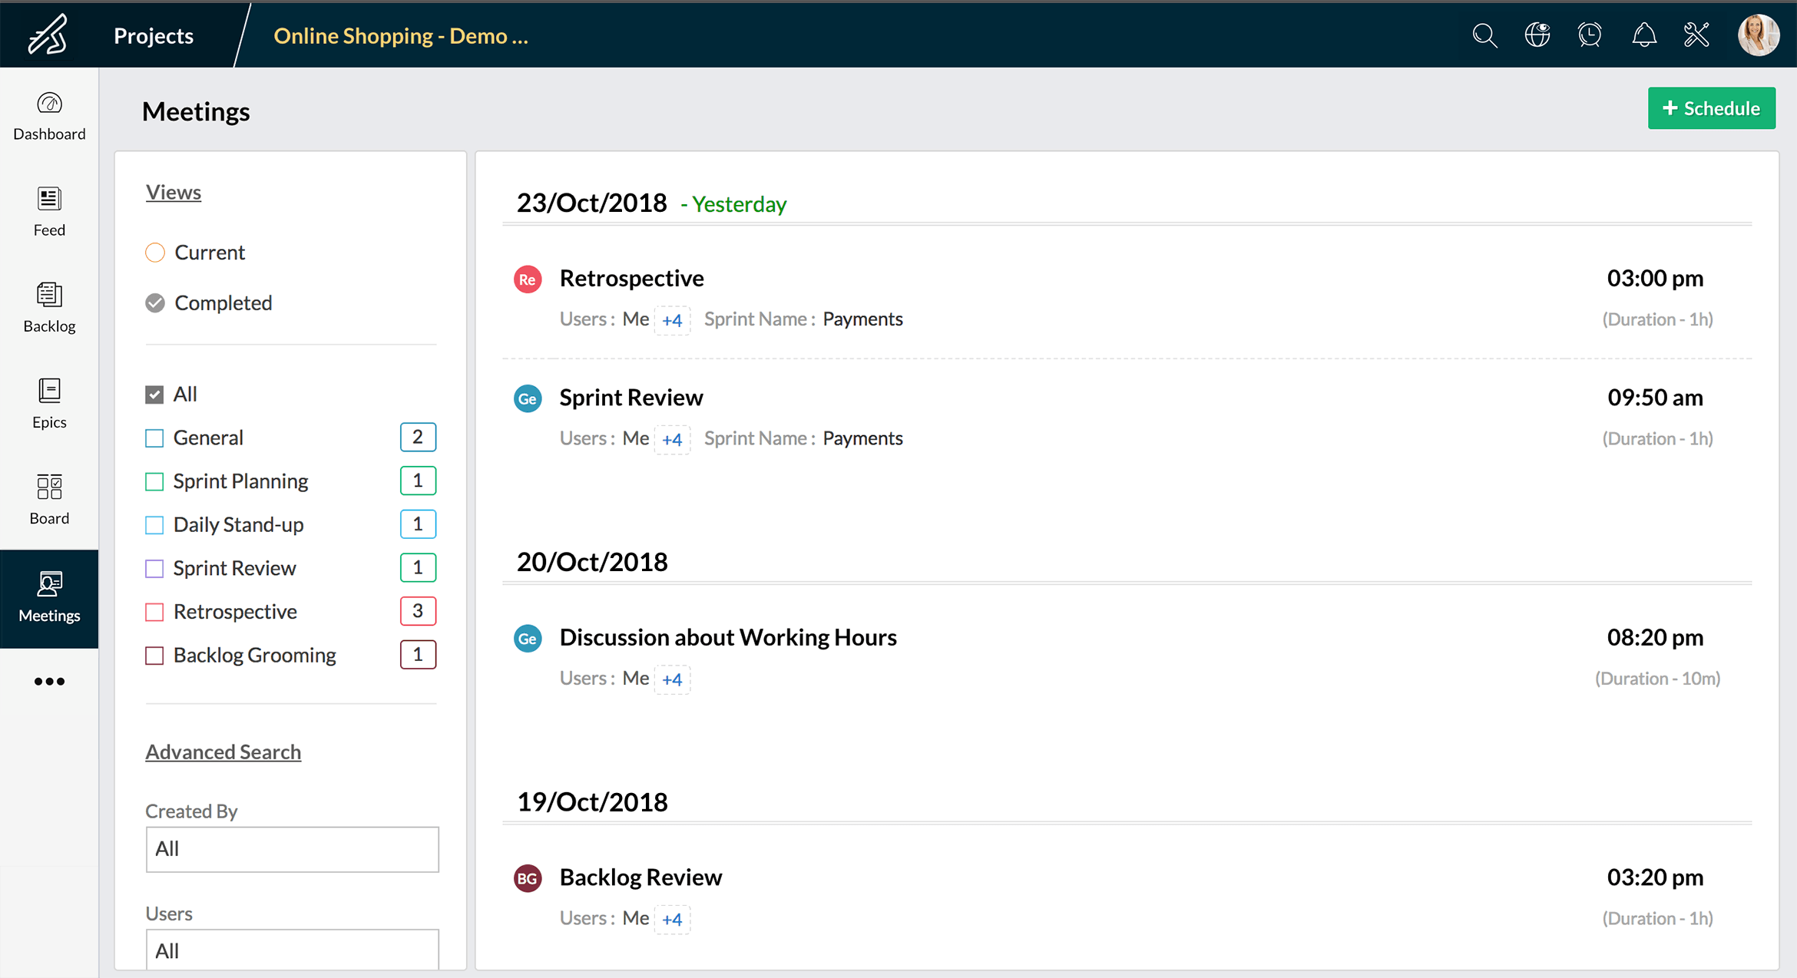1797x978 pixels.
Task: Click Payments sprint name on Sprint Review
Action: click(862, 438)
